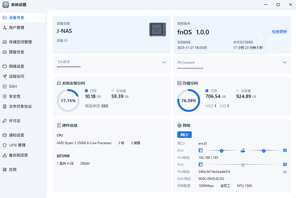The image size is (296, 198).
Task: Click the 网络设置 sidebar icon
Action: (x=4, y=66)
